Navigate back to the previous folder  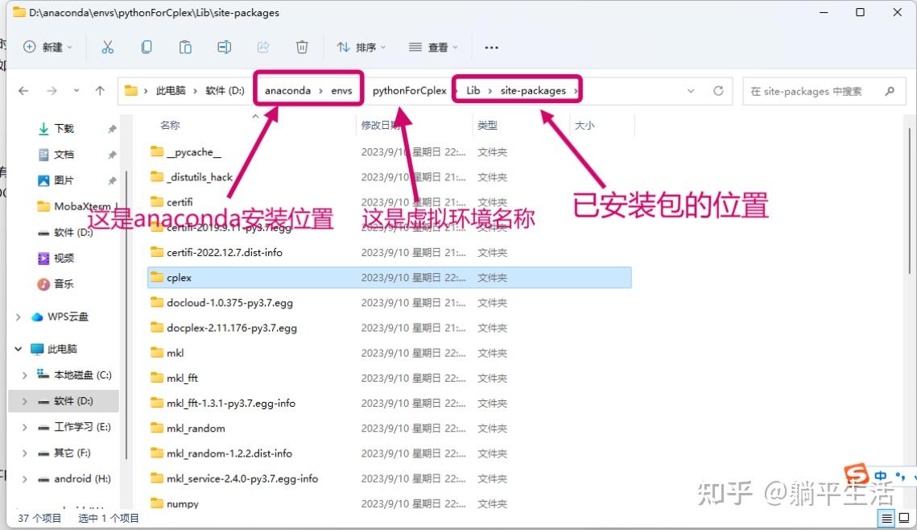(23, 91)
